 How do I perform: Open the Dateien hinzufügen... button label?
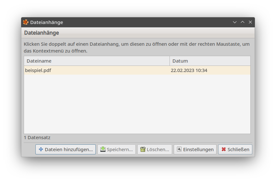click(x=69, y=150)
